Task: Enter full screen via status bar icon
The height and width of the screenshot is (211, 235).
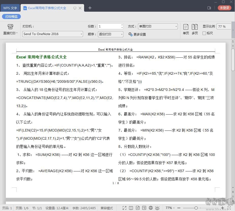Action: click(x=124, y=207)
